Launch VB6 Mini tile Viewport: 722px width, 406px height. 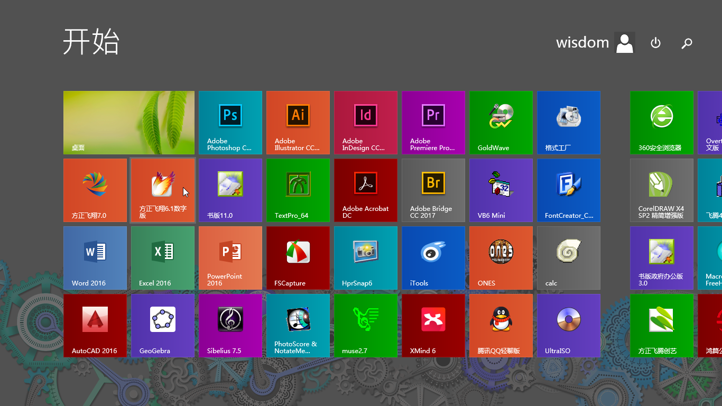[x=501, y=190]
